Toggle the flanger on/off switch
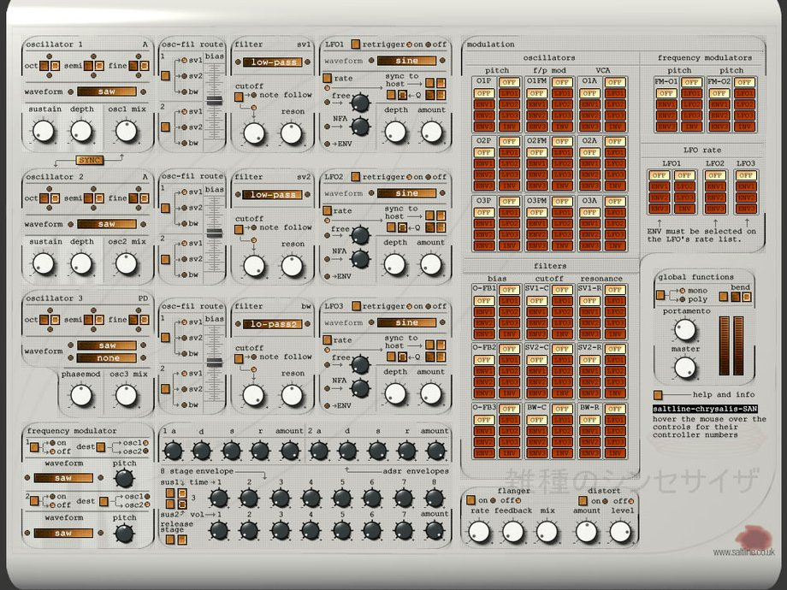 click(x=470, y=500)
